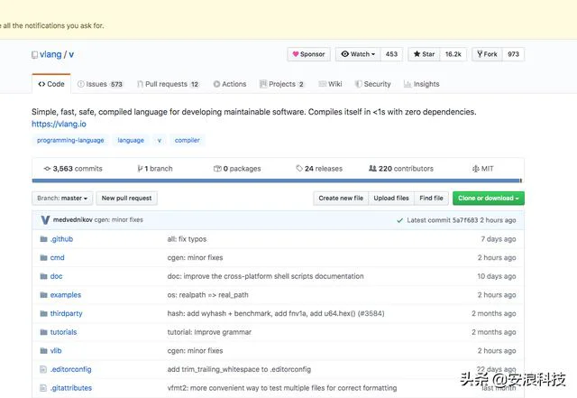Click the eye icon on Watch button

(x=344, y=54)
